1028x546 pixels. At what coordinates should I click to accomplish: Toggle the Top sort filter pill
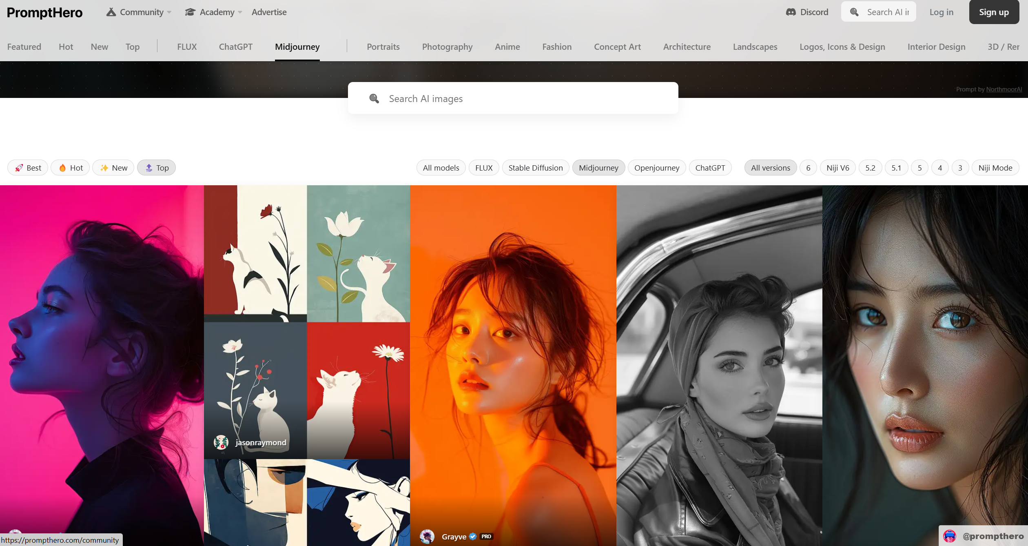pos(157,168)
